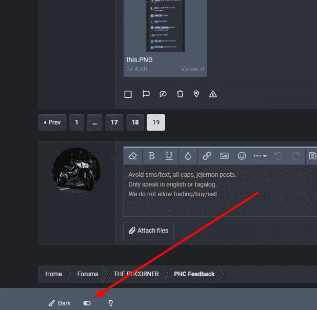Open the PHC Feedback breadcrumb
Image resolution: width=317 pixels, height=310 pixels.
194,274
